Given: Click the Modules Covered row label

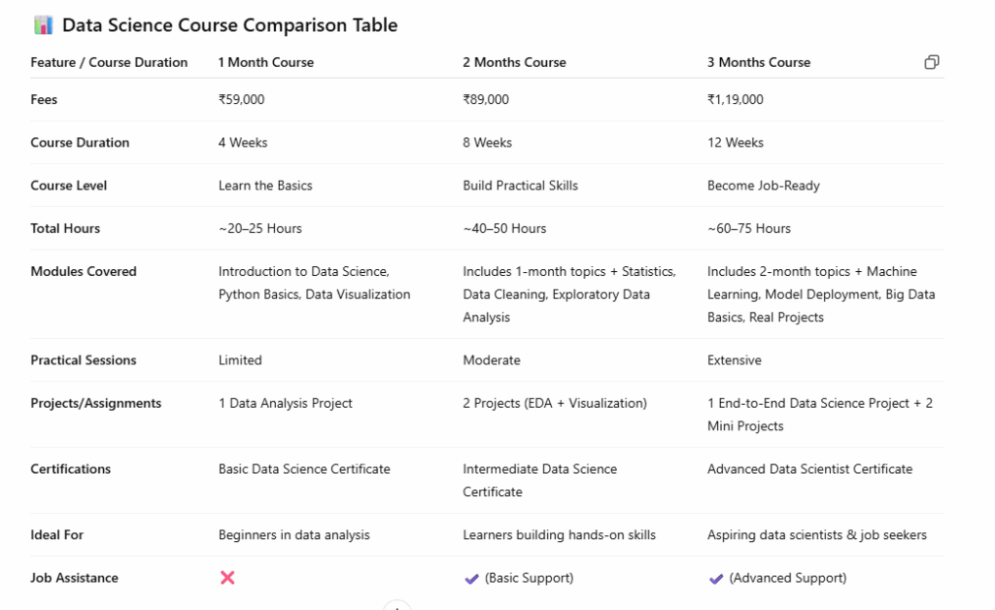Looking at the screenshot, I should coord(84,271).
